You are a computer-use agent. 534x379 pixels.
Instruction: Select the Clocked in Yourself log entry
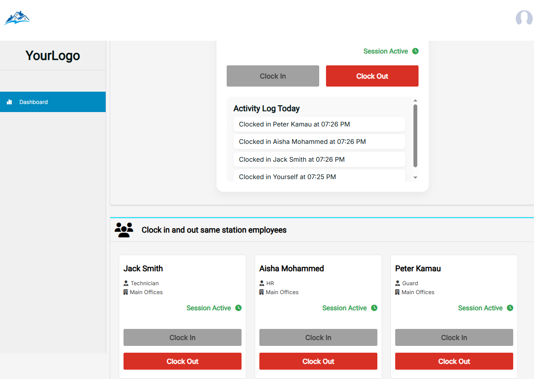pyautogui.click(x=319, y=177)
